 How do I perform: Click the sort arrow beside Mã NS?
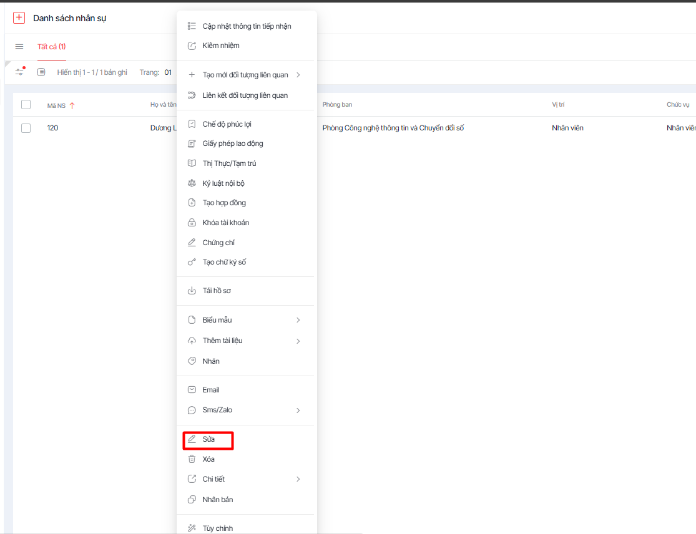(72, 105)
